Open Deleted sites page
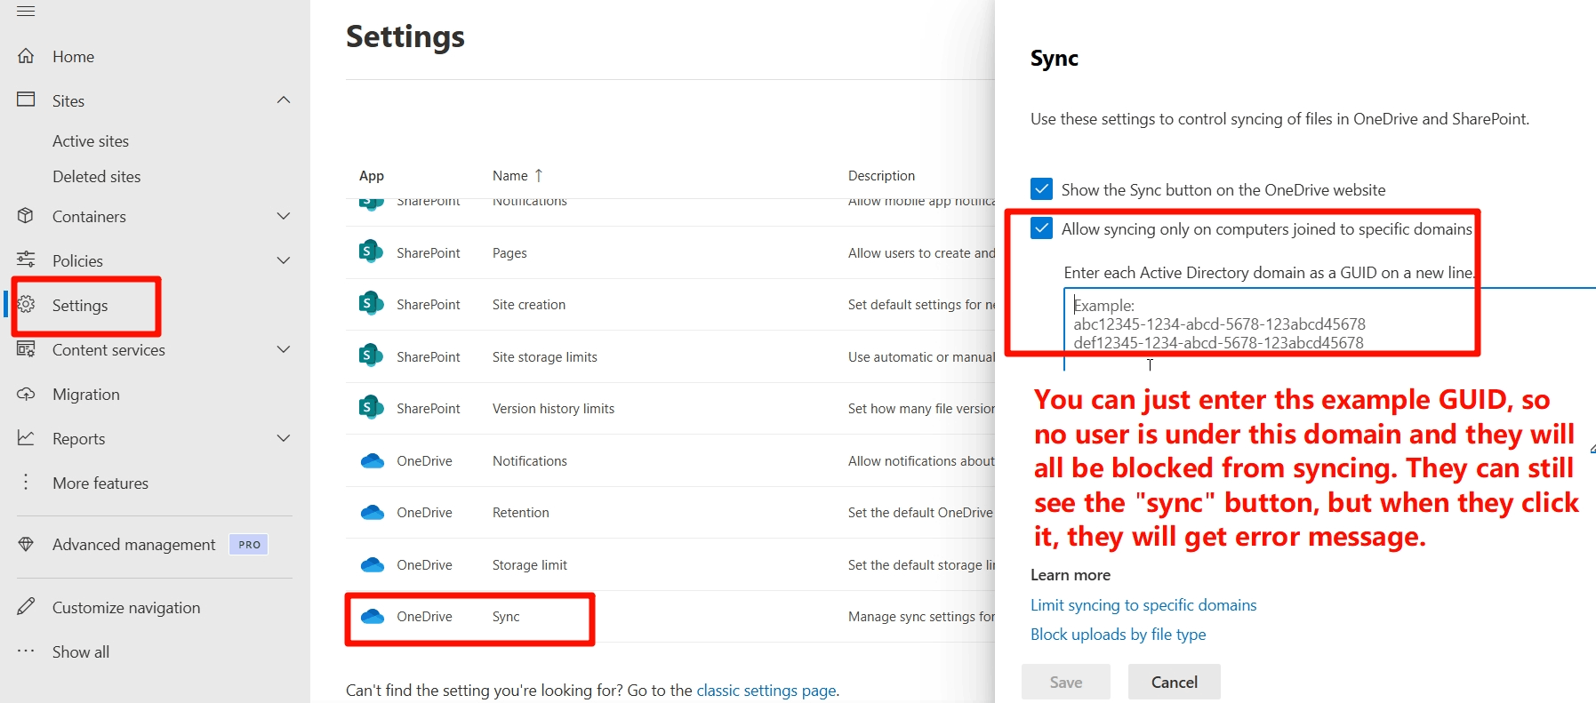This screenshot has width=1596, height=703. point(97,177)
